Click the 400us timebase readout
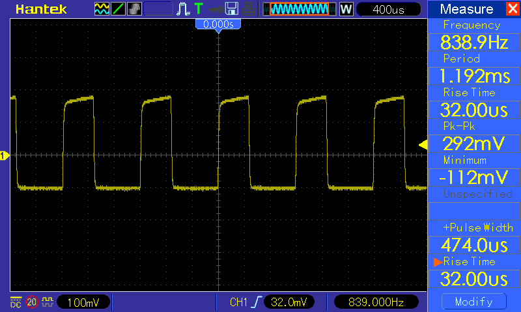 388,9
